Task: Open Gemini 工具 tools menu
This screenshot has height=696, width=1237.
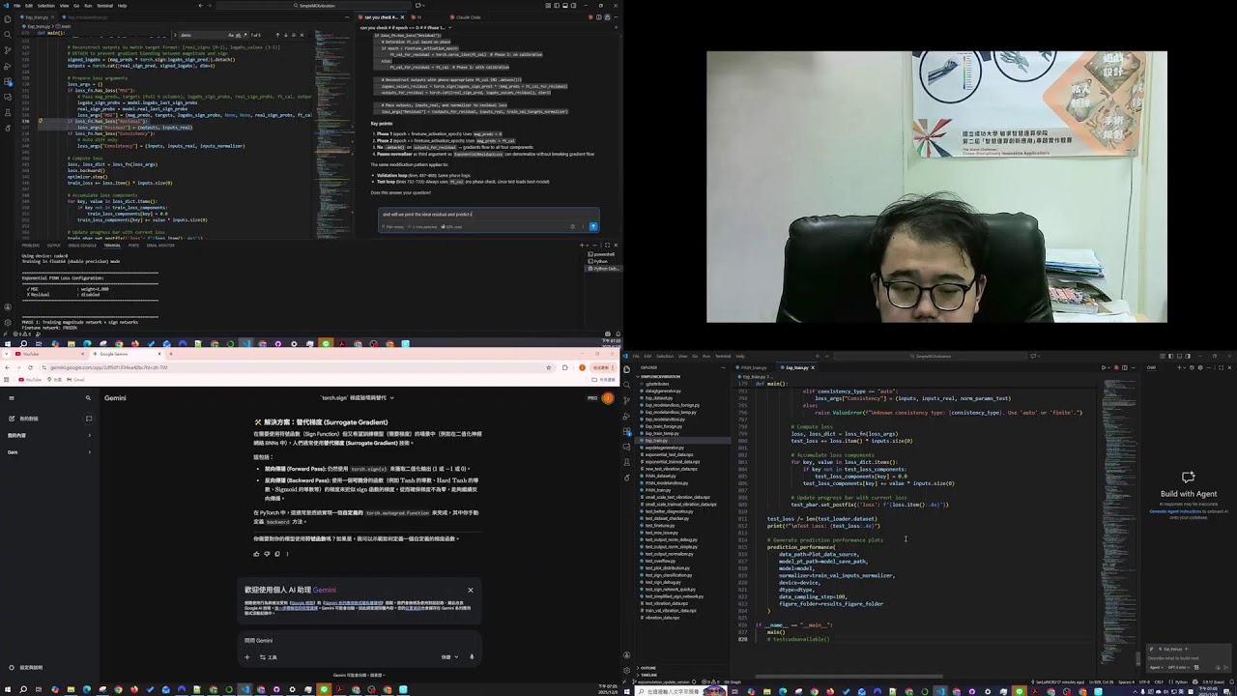Action: (270, 656)
